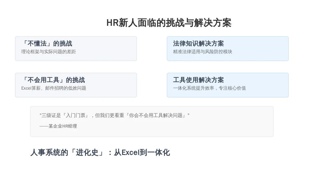Click 从Excel到一体化 at the end of the bottom heading
The image size is (311, 175).
click(142, 153)
